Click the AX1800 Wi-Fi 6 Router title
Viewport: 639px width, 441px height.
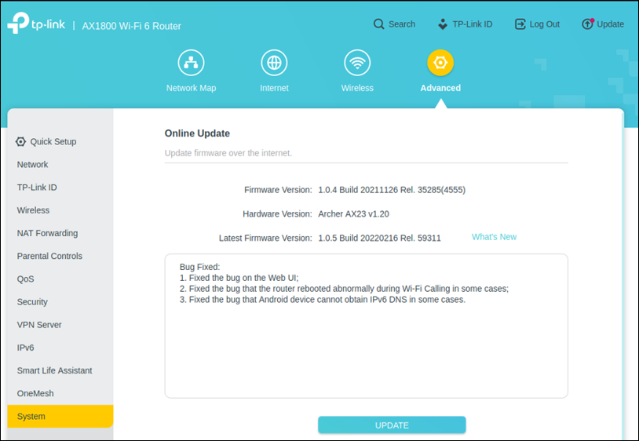coord(132,26)
